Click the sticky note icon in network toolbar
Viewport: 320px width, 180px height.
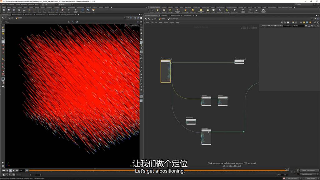pos(304,22)
